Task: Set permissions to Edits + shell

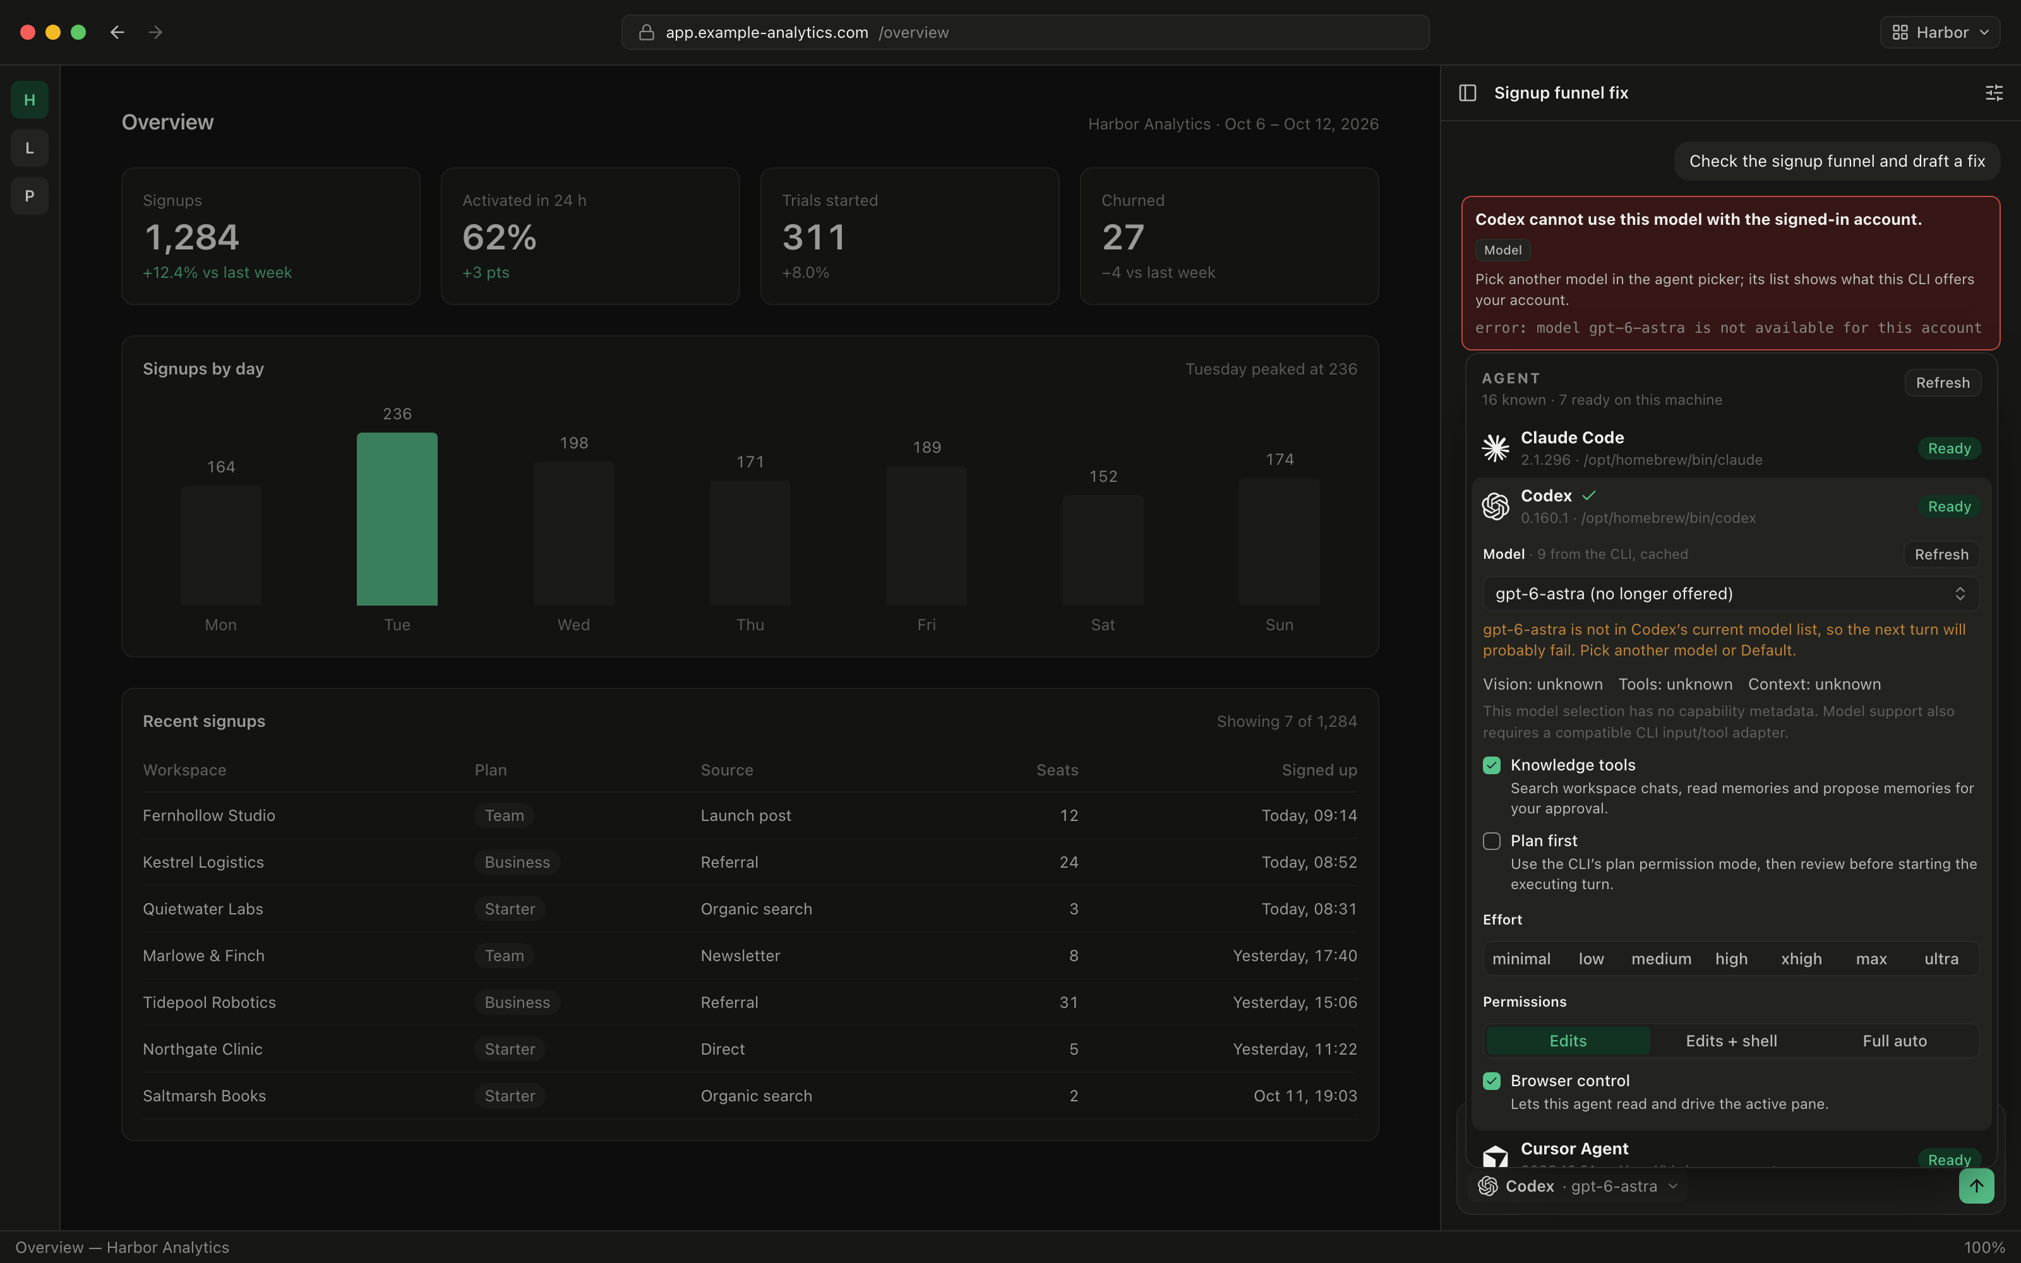Action: [1731, 1041]
